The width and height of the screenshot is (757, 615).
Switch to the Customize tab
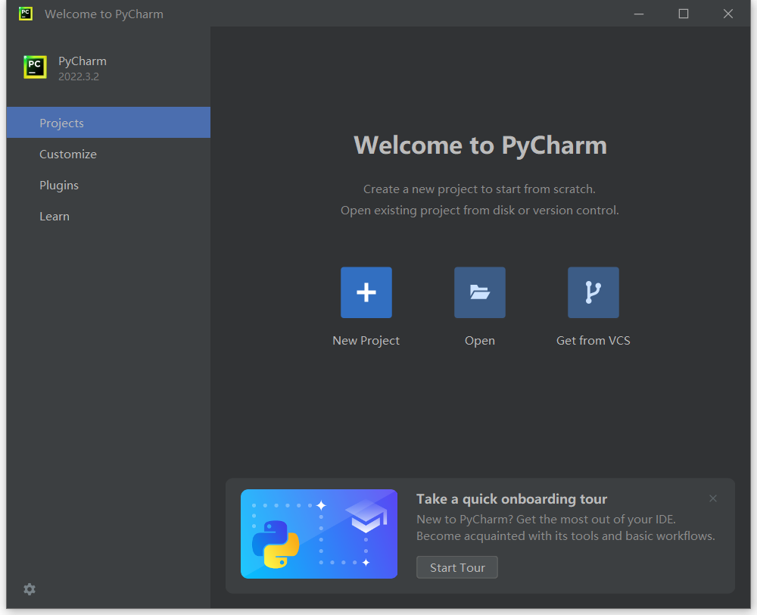(108, 154)
